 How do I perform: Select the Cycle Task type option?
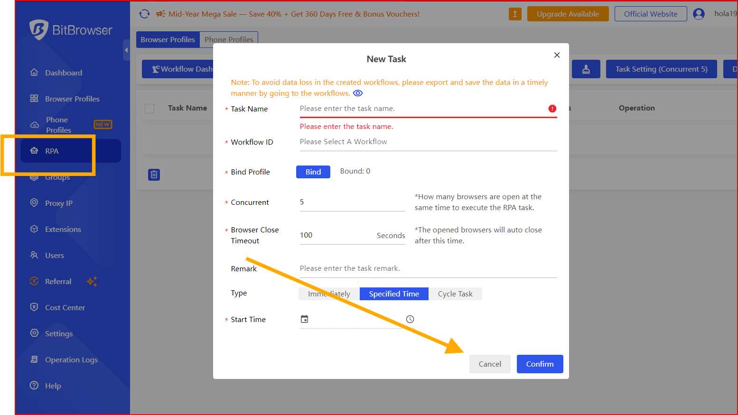pos(455,294)
